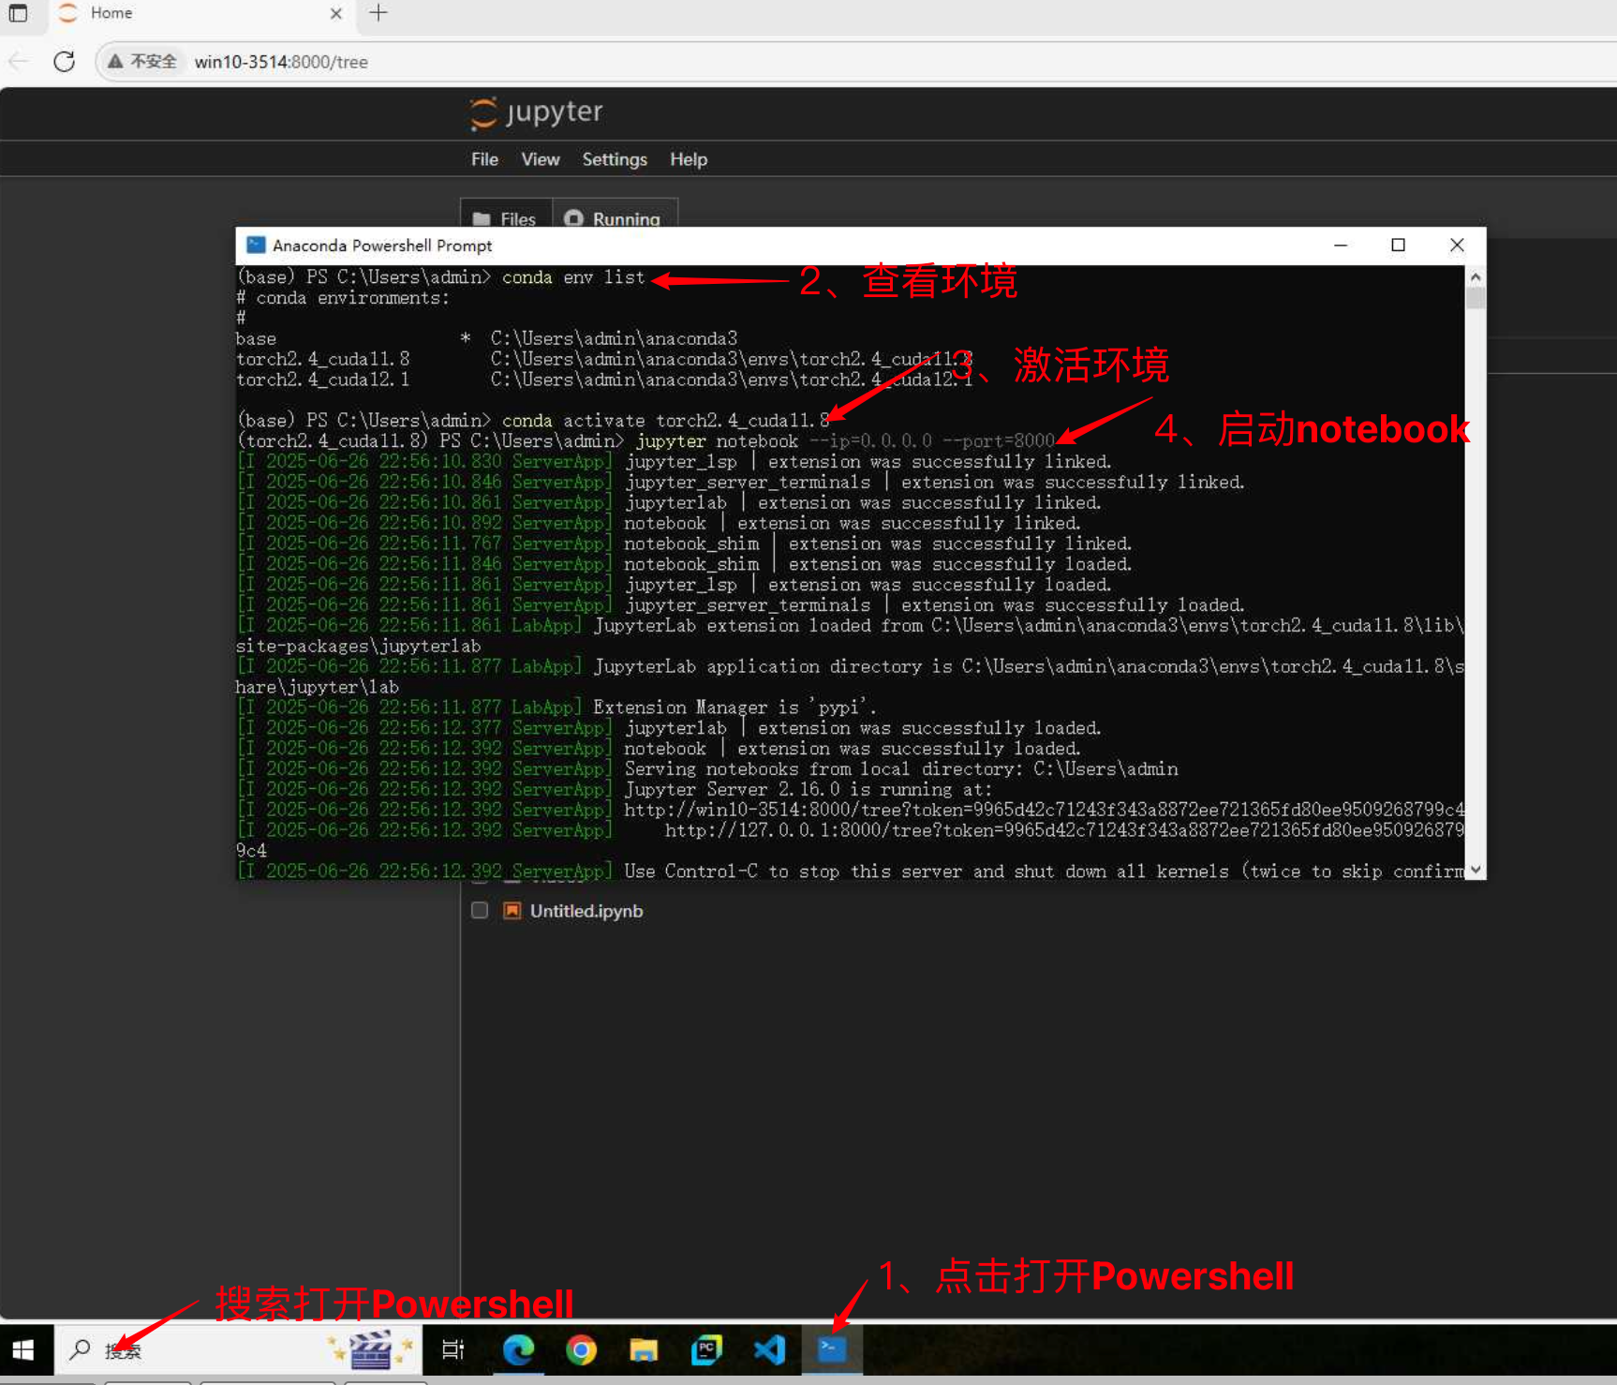The height and width of the screenshot is (1385, 1617).
Task: Click the Jupyter logo in the header
Action: tap(536, 112)
